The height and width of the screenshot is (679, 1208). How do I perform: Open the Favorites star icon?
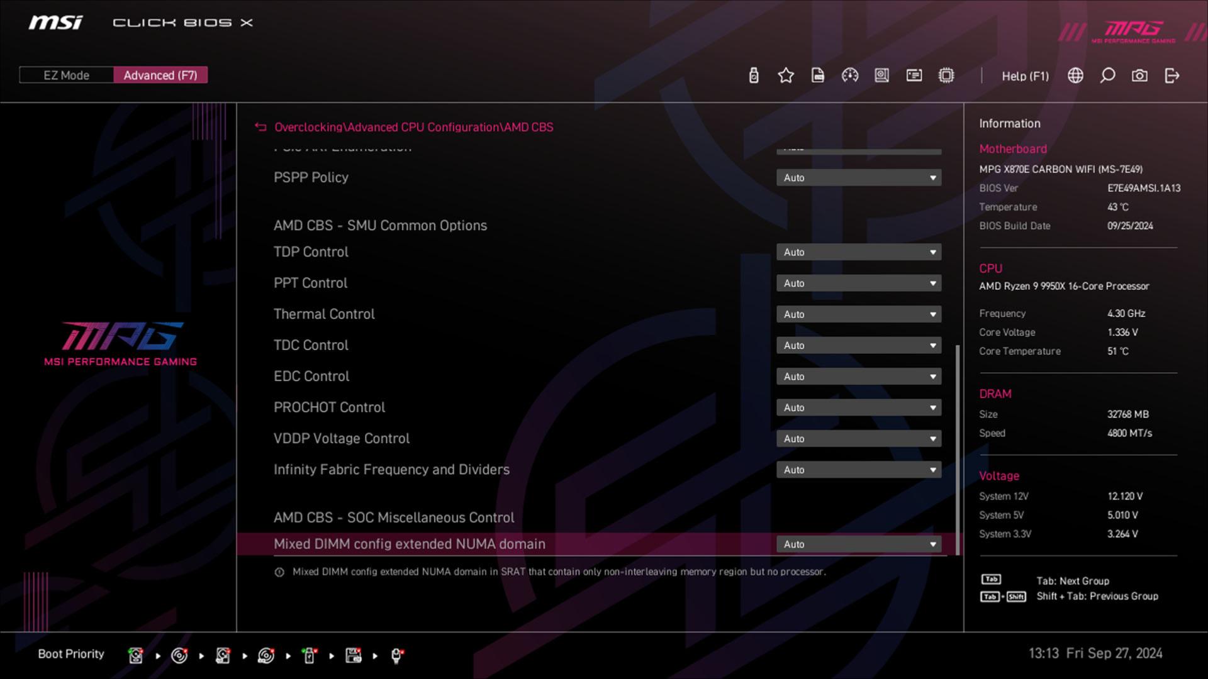(786, 75)
